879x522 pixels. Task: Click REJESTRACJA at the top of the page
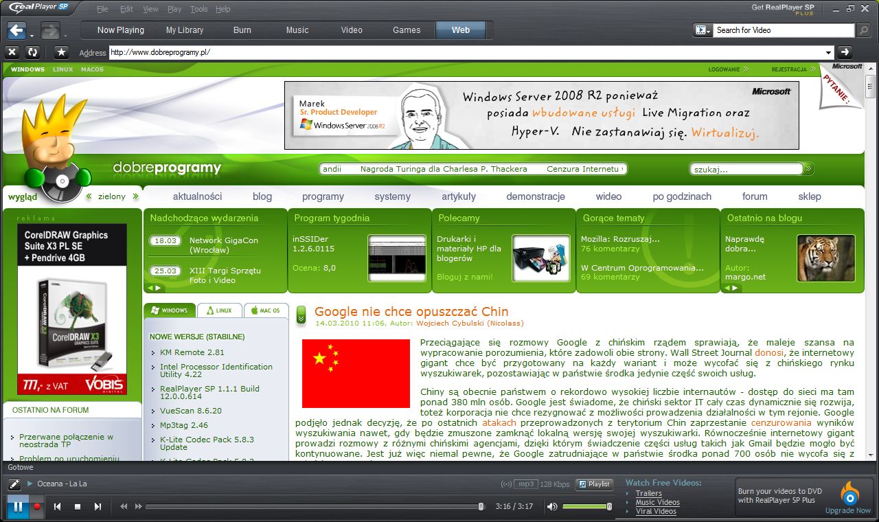click(x=788, y=69)
